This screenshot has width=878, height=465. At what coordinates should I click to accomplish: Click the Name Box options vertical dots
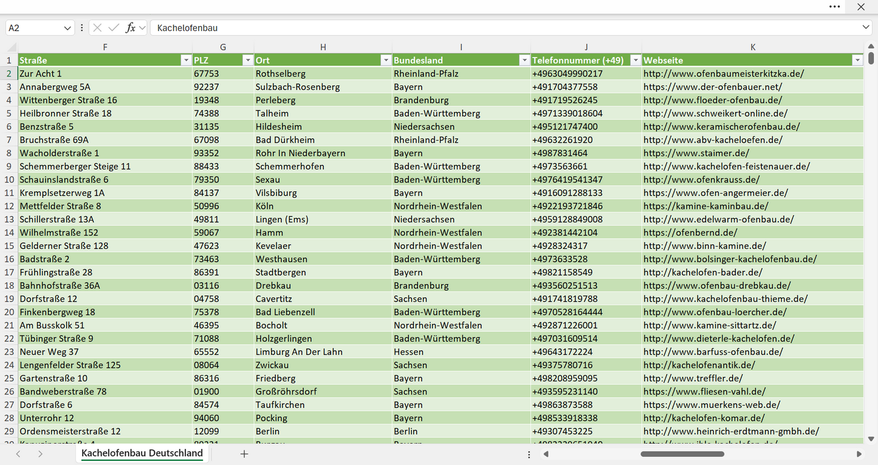pyautogui.click(x=82, y=28)
